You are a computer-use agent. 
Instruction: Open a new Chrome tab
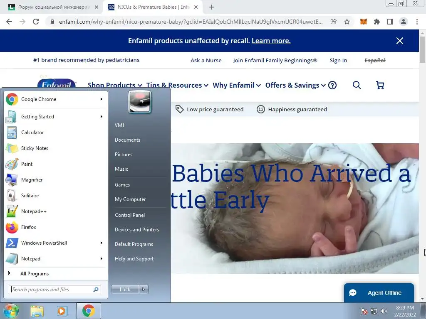click(x=212, y=7)
